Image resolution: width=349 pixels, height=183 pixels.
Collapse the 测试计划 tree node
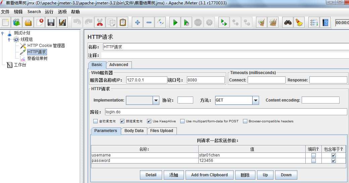coord(3,34)
